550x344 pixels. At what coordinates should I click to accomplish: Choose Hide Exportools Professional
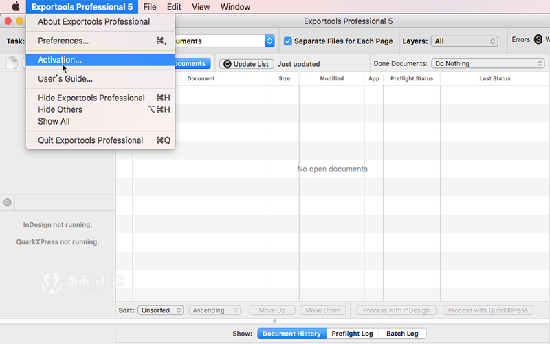tap(100, 98)
